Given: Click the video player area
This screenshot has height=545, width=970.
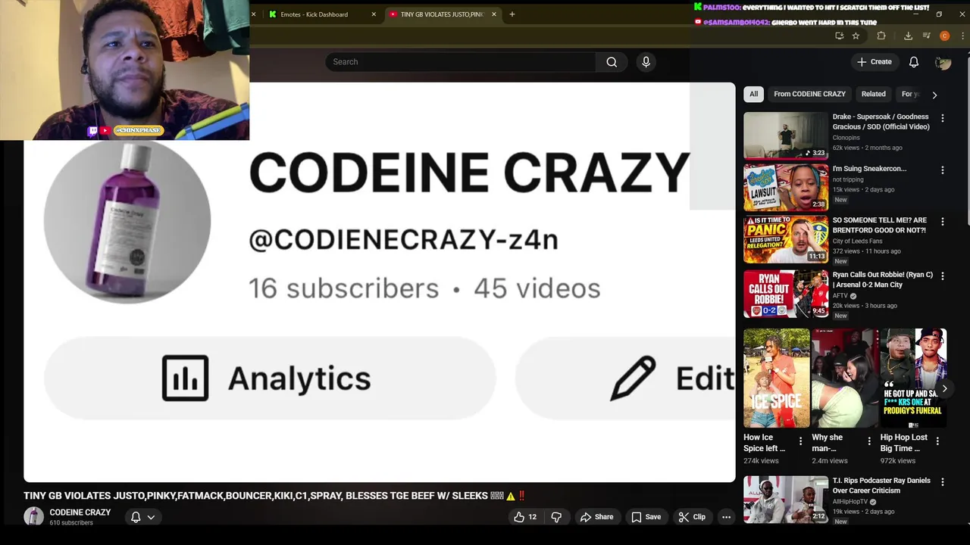Looking at the screenshot, I should tap(379, 282).
